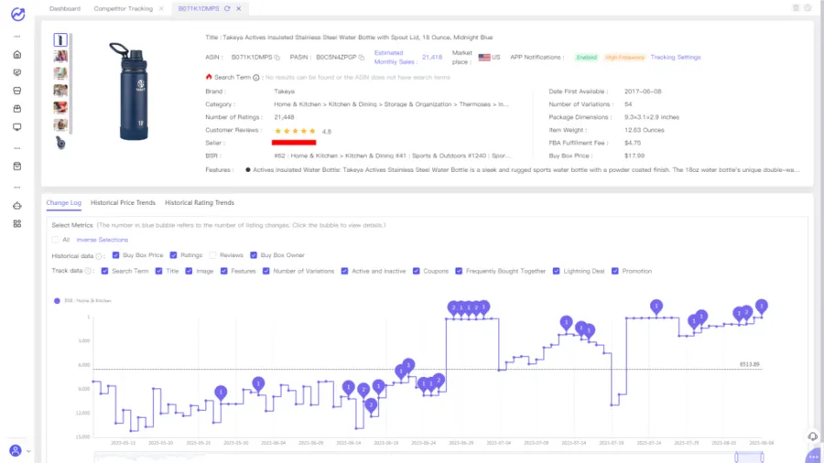824x463 pixels.
Task: Toggle the BSR Home & Kitchen legend
Action: point(82,301)
